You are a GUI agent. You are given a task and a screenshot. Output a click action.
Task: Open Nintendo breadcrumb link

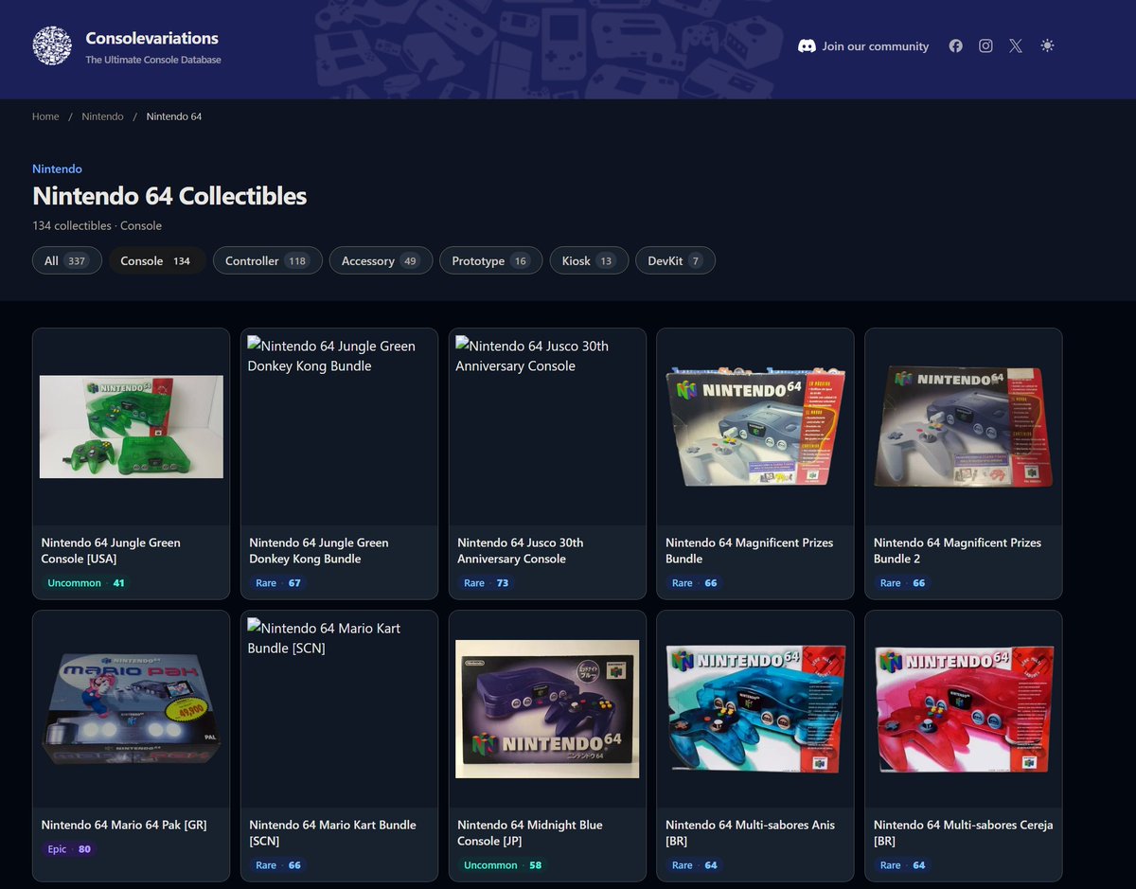[102, 116]
